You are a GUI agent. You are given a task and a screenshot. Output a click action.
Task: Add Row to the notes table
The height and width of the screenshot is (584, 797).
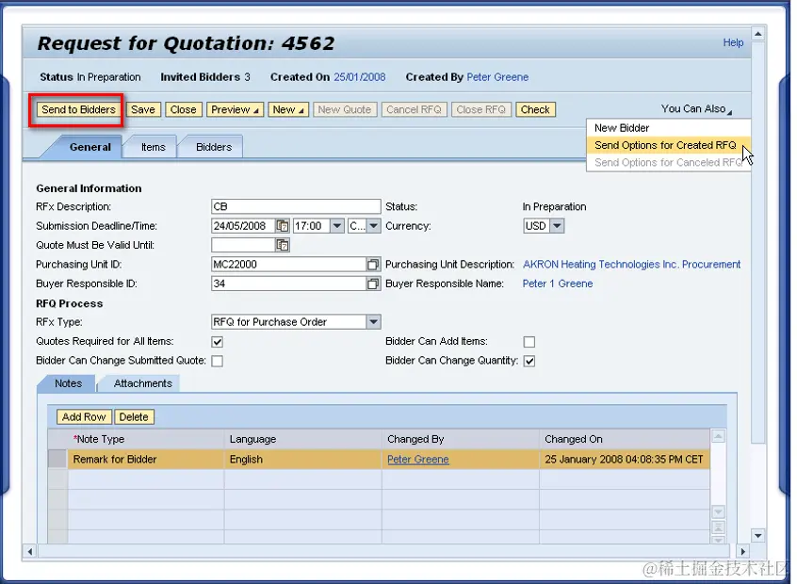coord(84,416)
